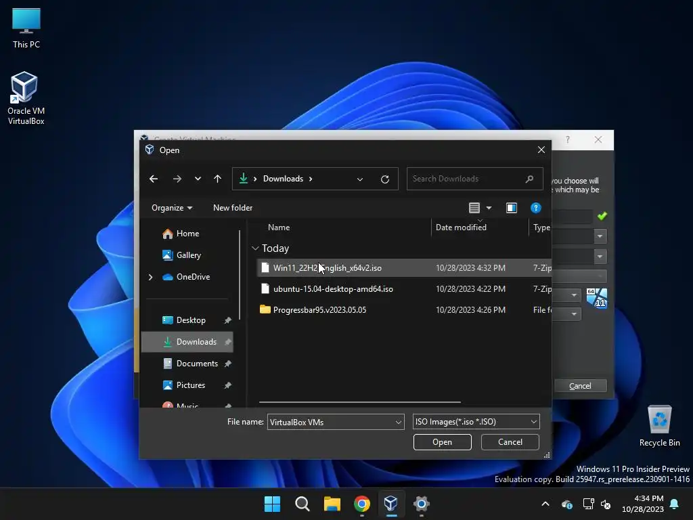Select Progressbar95.v2023.05.05 folder

pyautogui.click(x=404, y=310)
